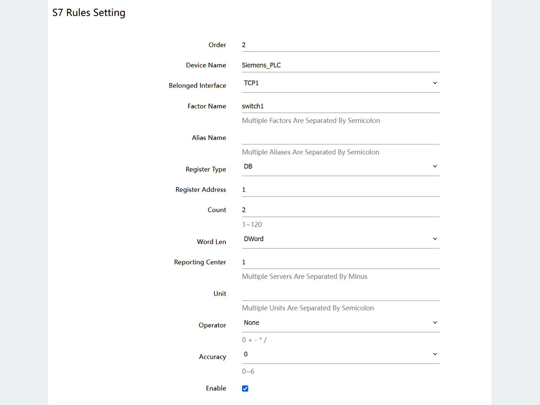Click the Operator label
The image size is (540, 405).
[212, 325]
